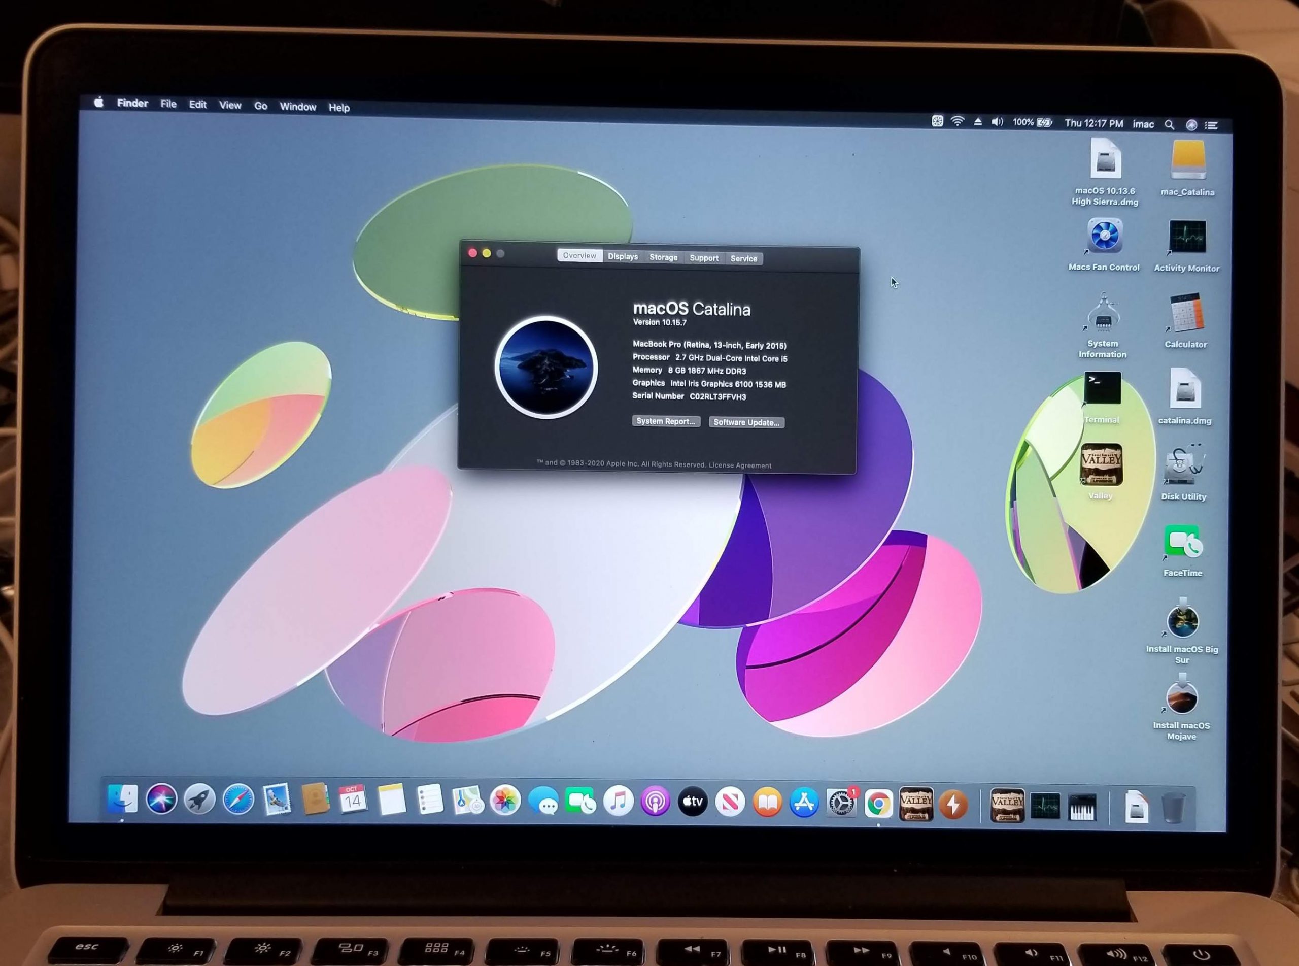Screen dimensions: 1299x966
Task: Open Finder from the Dock
Action: pos(122,798)
